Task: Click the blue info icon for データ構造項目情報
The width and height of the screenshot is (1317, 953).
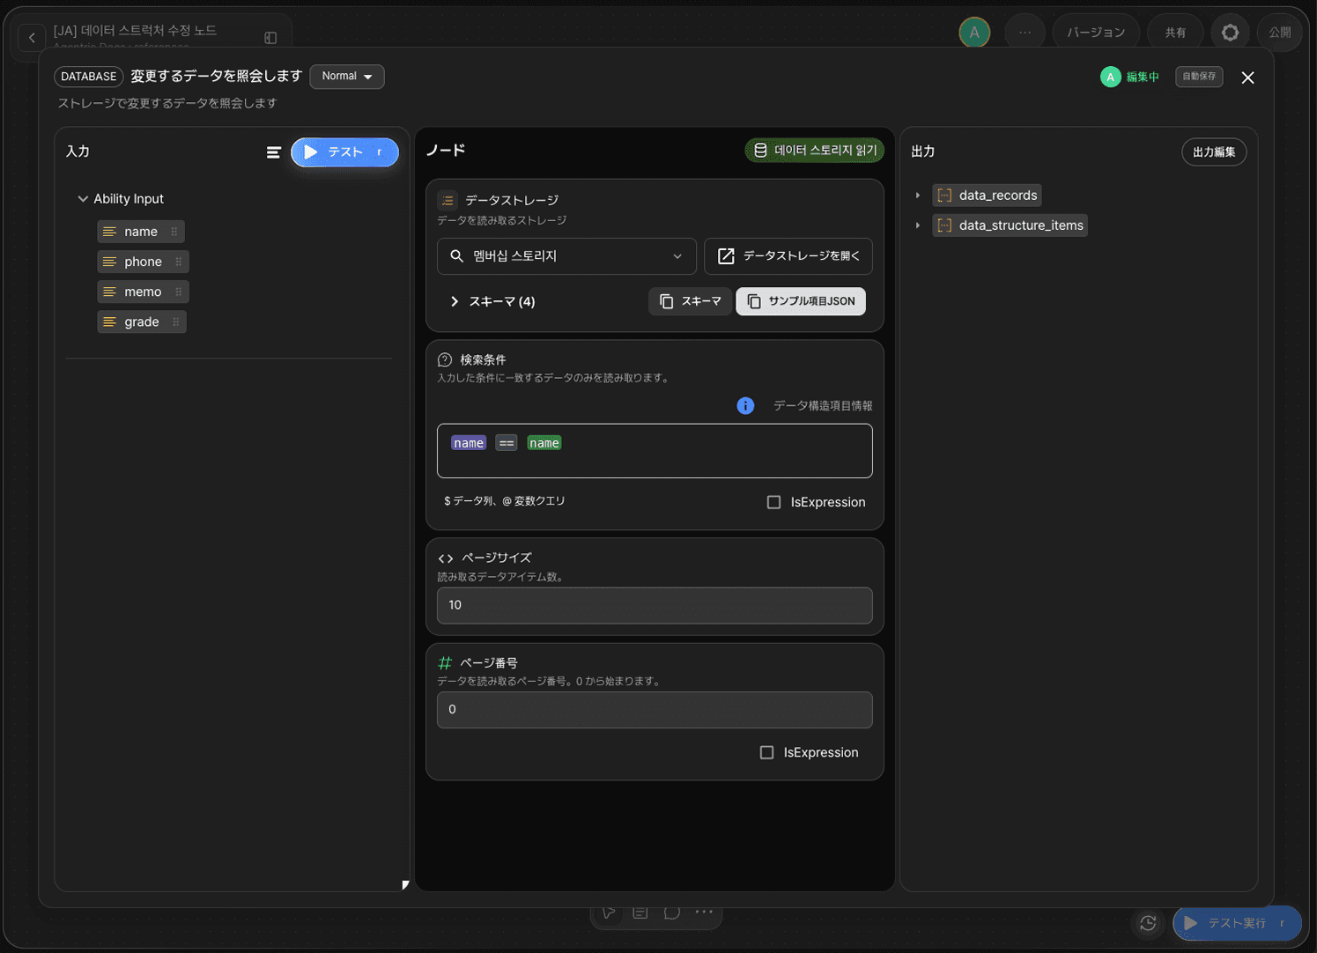Action: [x=745, y=406]
